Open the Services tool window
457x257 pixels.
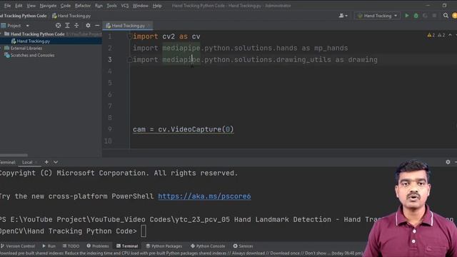[243, 246]
